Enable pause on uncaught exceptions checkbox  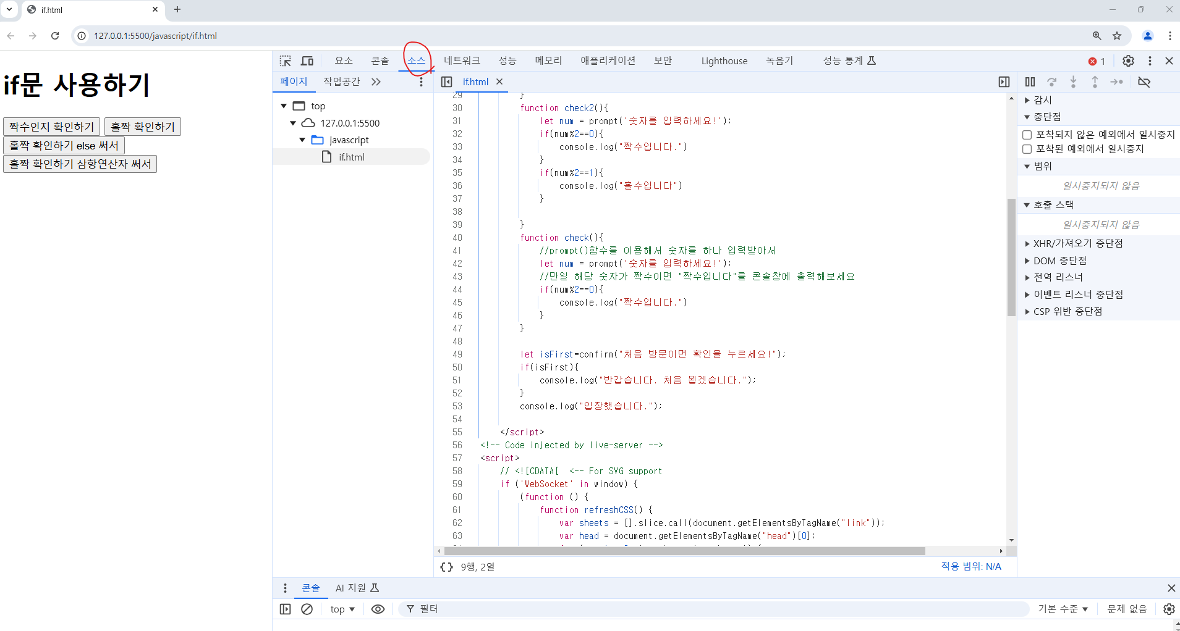click(1027, 135)
